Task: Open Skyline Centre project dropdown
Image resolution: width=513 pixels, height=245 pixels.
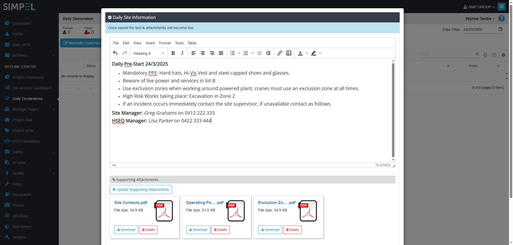Action: 480,19
